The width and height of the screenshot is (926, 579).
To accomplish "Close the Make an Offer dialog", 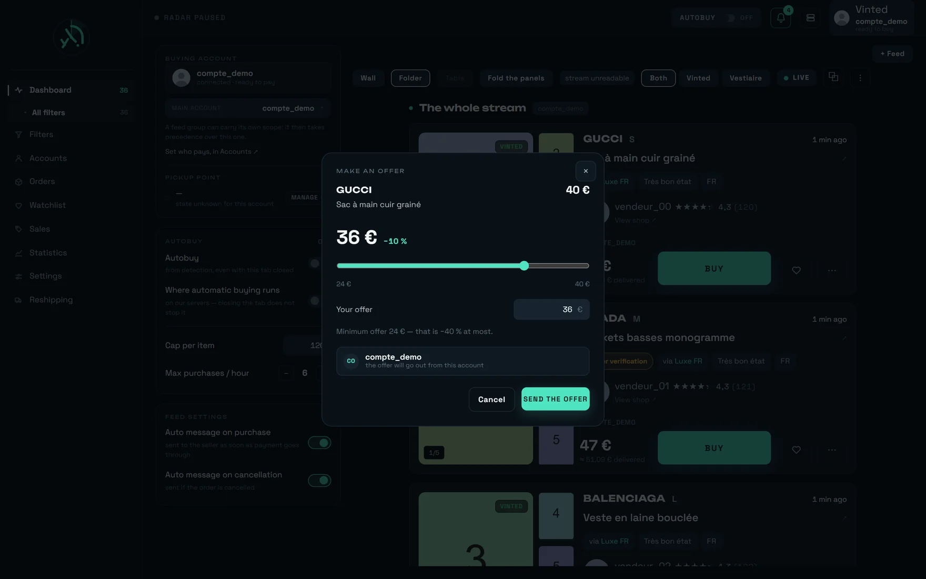I will click(586, 171).
